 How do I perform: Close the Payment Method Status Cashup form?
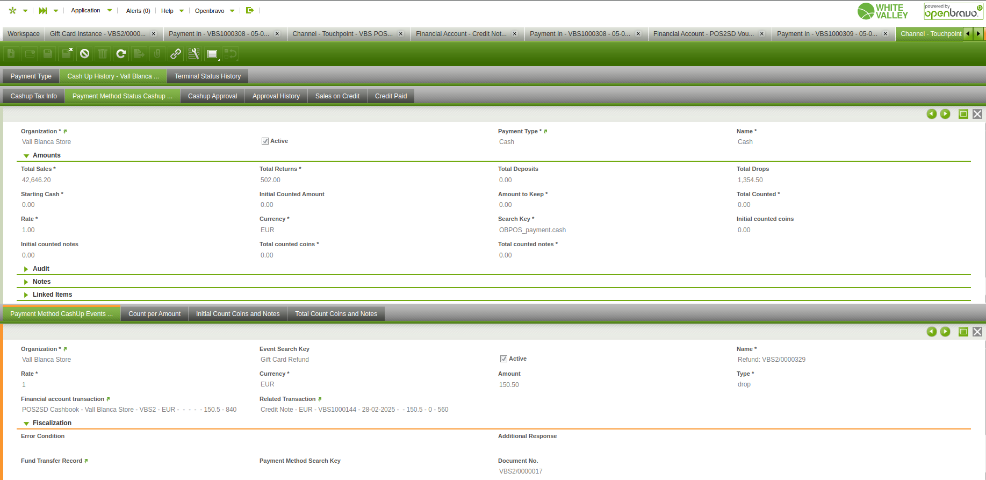point(977,114)
